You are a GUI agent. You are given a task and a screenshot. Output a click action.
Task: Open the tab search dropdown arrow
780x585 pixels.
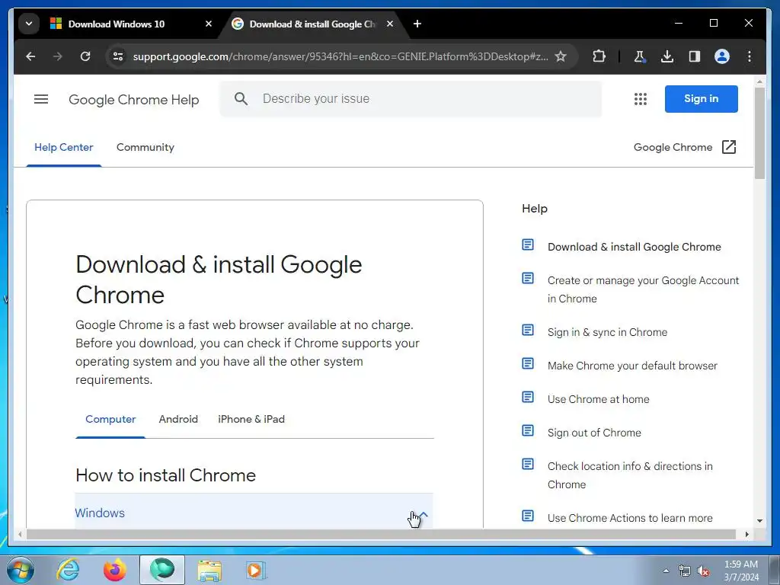[x=29, y=24]
